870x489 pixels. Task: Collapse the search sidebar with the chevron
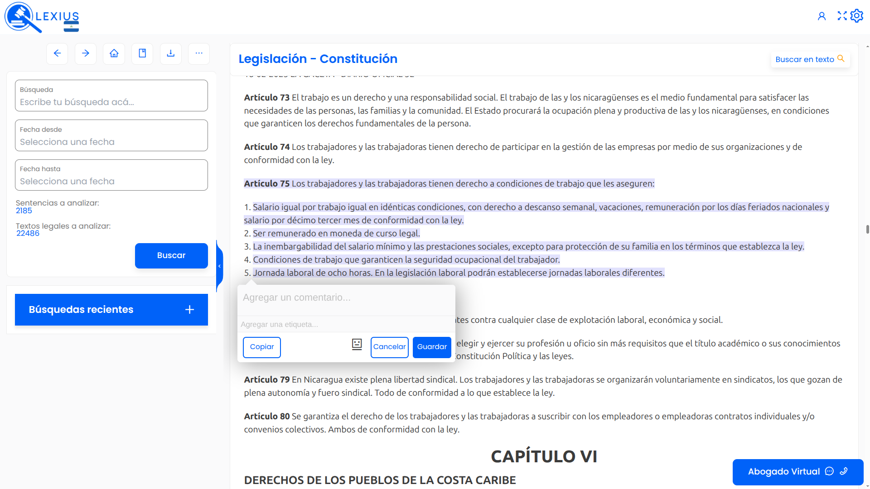[x=220, y=266]
